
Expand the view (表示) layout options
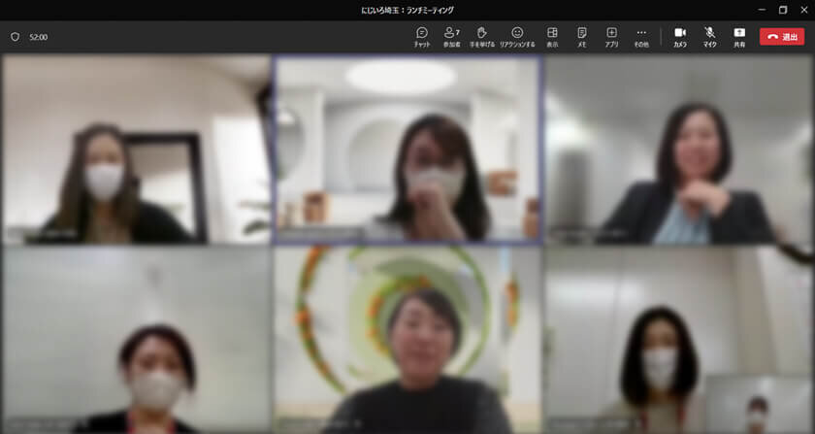coord(551,37)
